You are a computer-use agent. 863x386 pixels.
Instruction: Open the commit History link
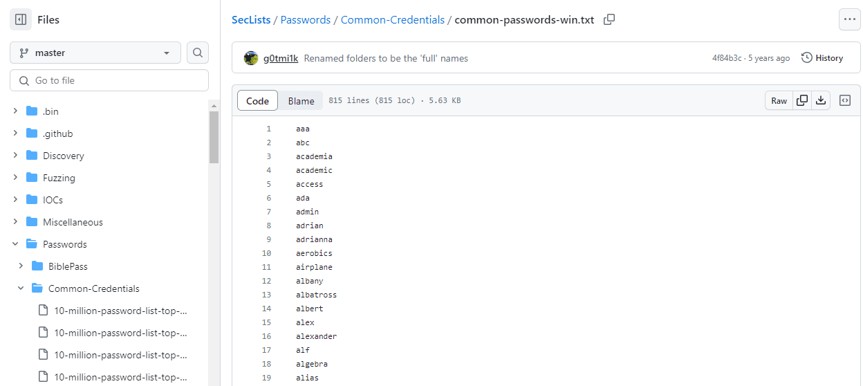822,58
